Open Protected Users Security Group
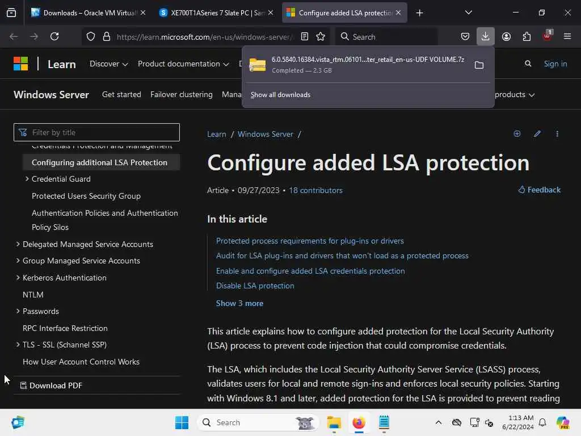The height and width of the screenshot is (436, 581). (86, 196)
